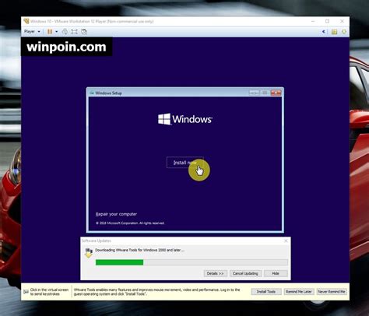The image size is (369, 316).
Task: Click the Microsoft Corporation copyright text
Action: [130, 223]
